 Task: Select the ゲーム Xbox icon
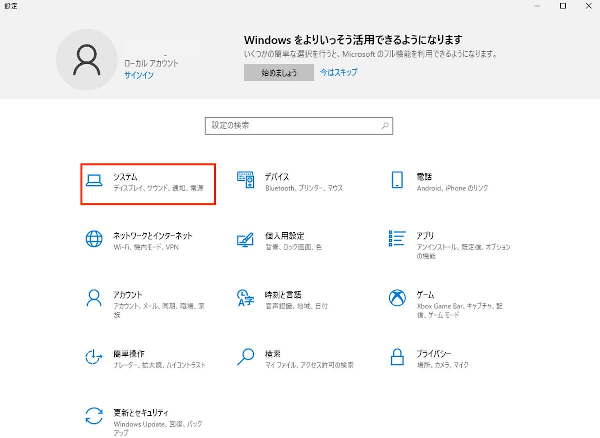[x=397, y=298]
